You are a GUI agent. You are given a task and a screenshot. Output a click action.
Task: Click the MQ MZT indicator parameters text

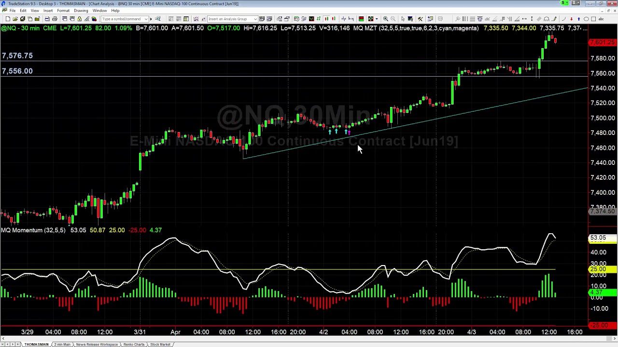(x=416, y=28)
